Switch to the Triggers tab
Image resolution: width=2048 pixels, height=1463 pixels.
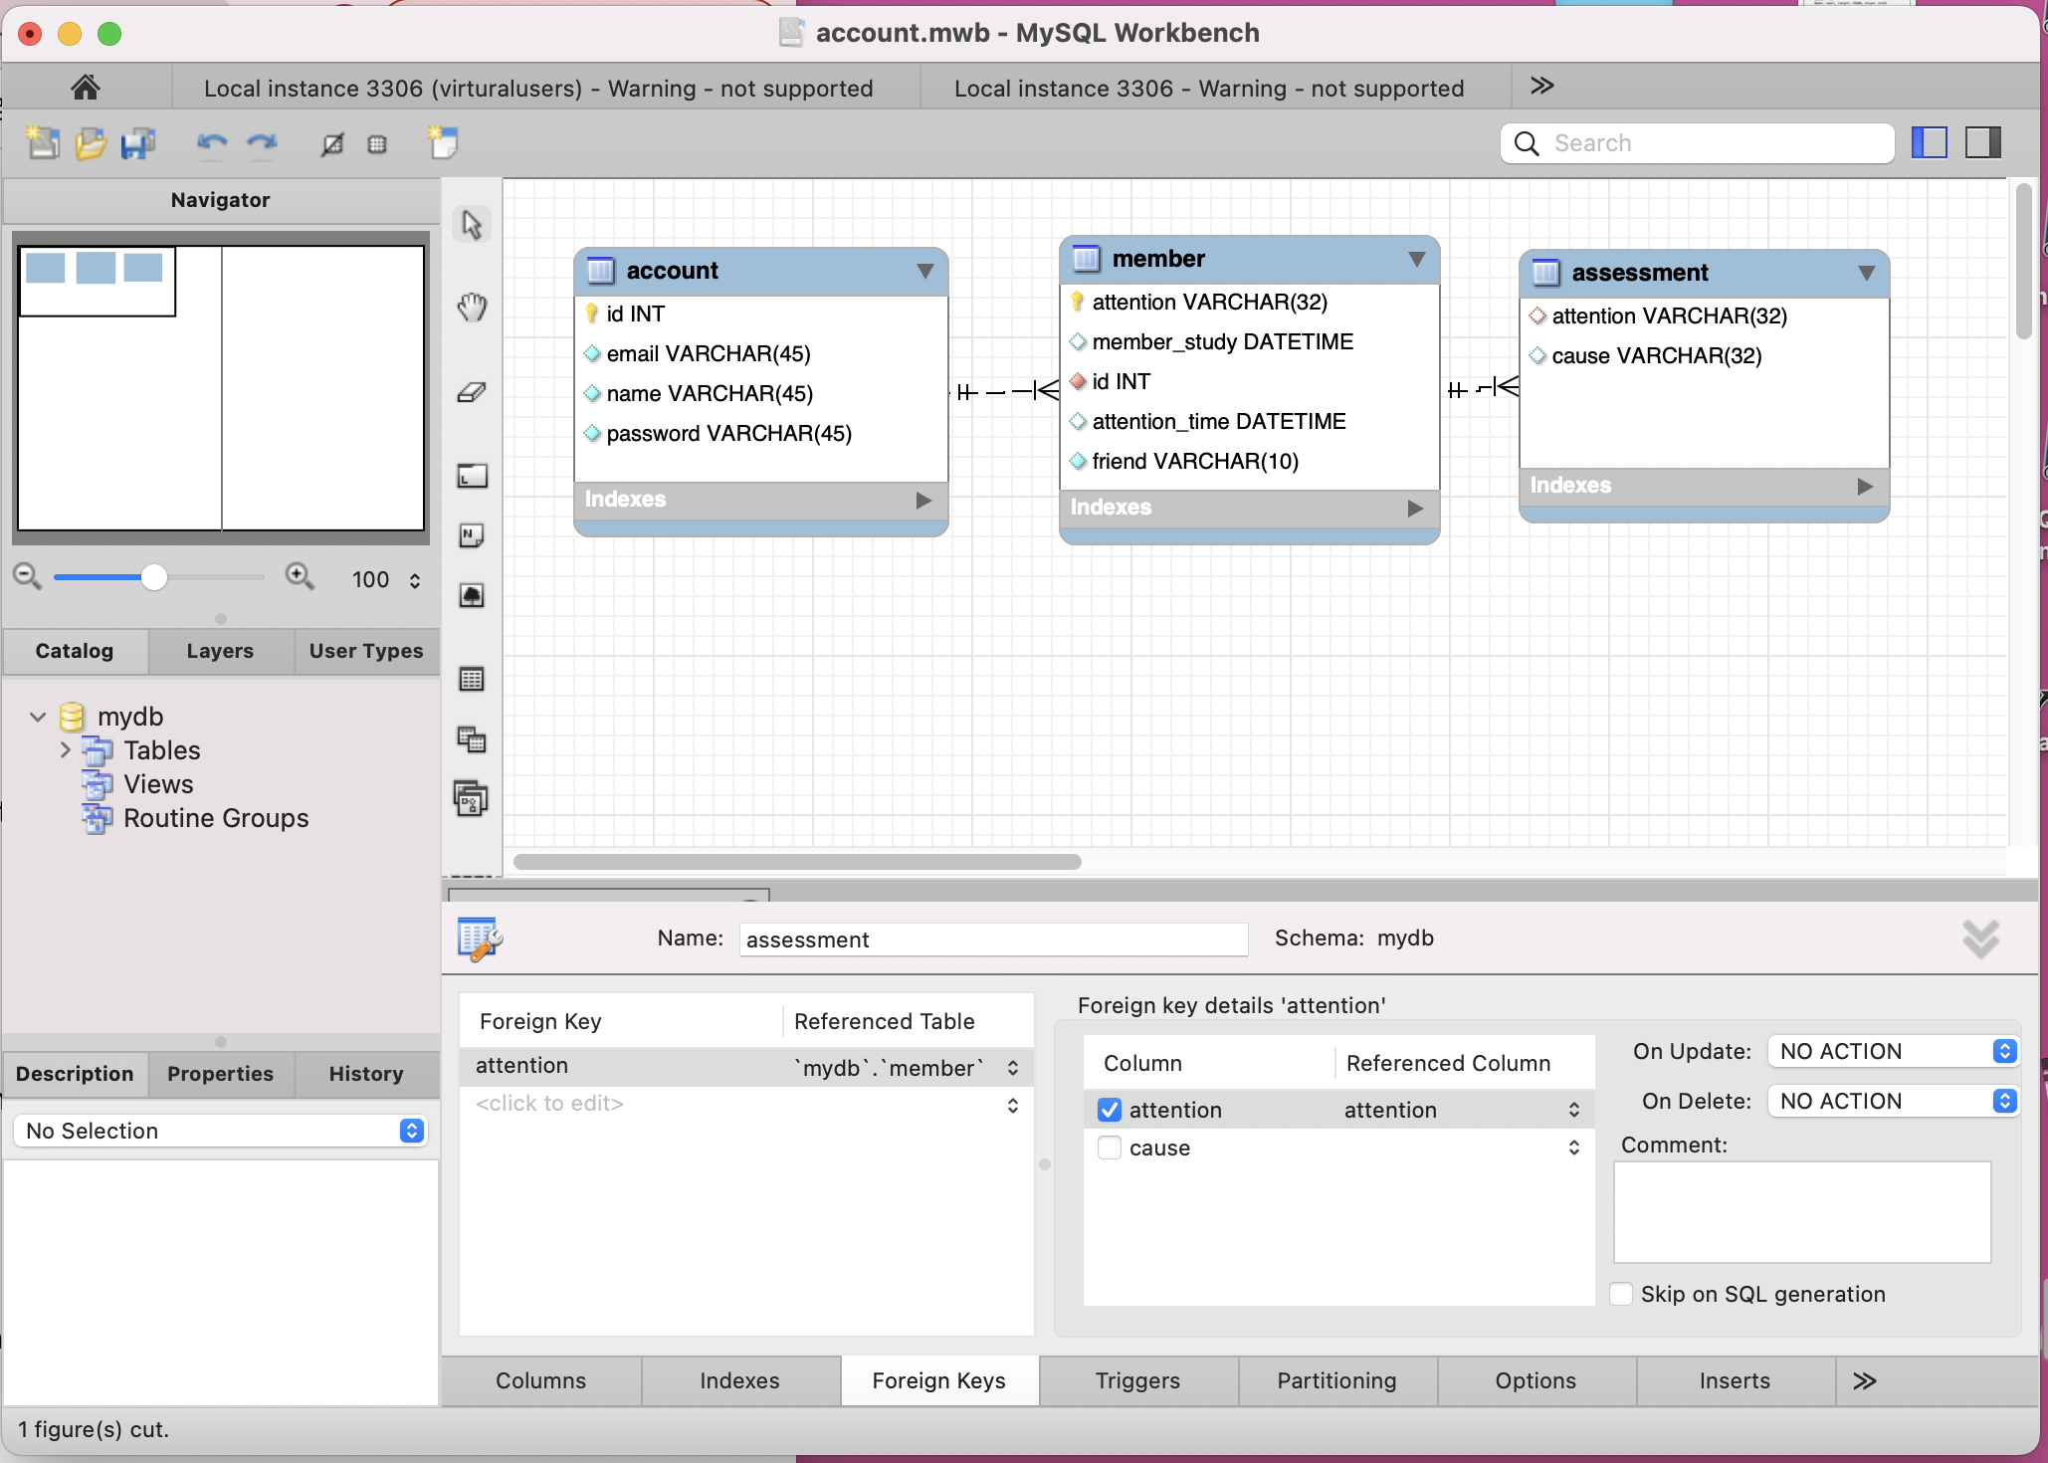point(1137,1380)
